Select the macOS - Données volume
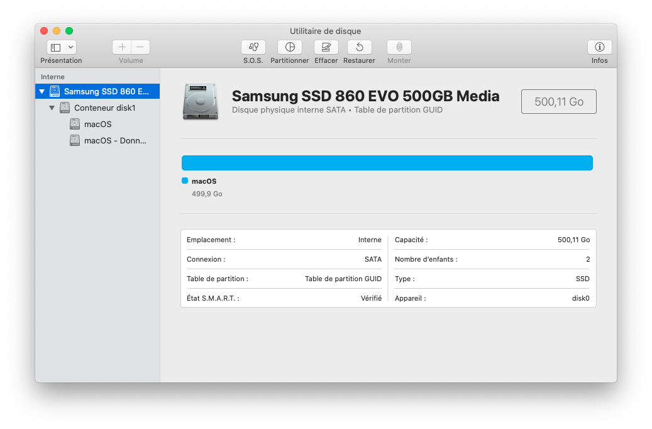Screen dimensions: 652x429 (115, 141)
